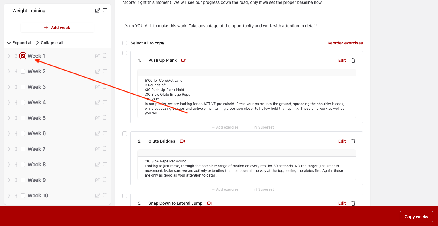Expand the Week 1 chevron
The height and width of the screenshot is (226, 438).
(x=9, y=56)
